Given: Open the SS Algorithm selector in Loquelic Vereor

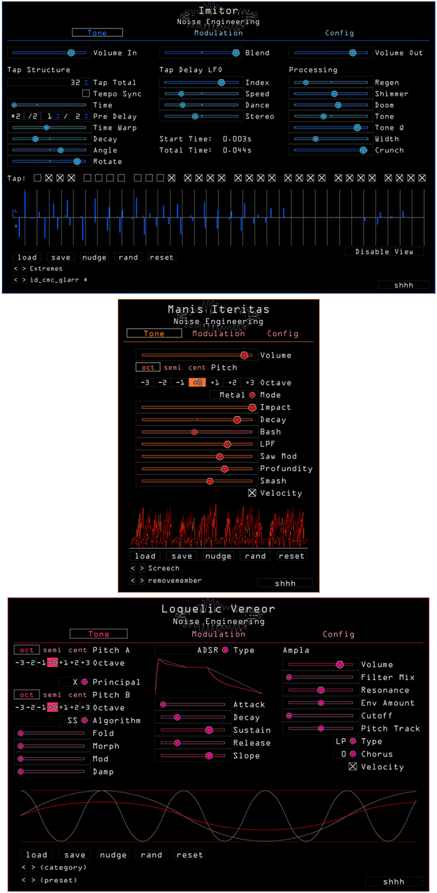Looking at the screenshot, I should coord(73,720).
